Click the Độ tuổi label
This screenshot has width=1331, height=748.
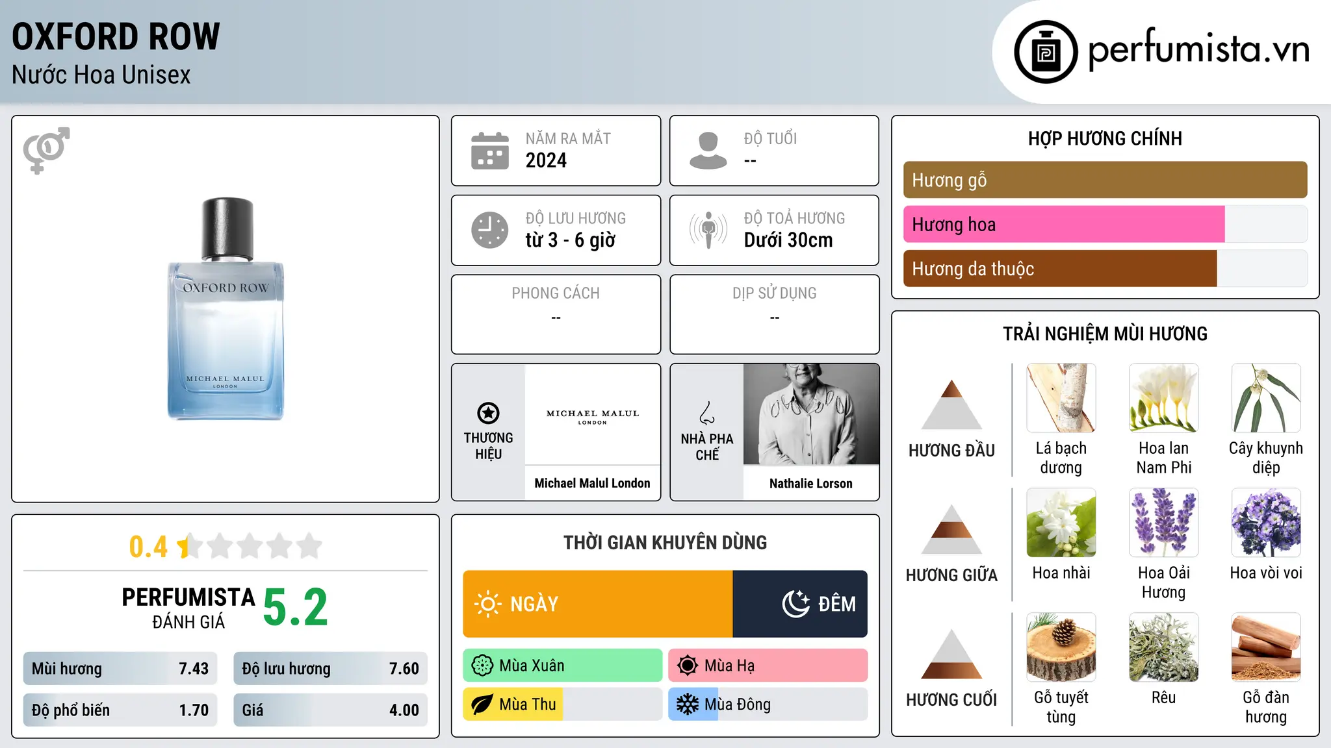(770, 138)
